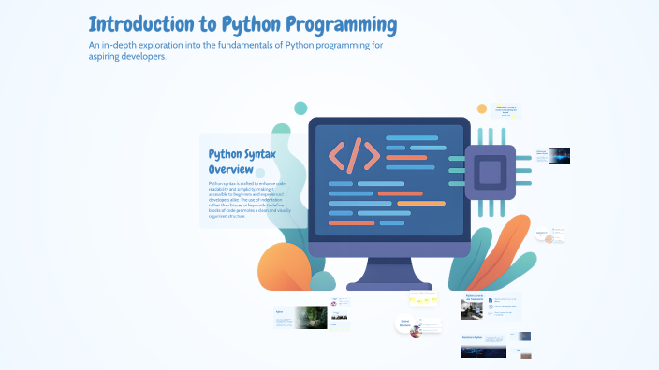Click the Python Syntax Overview description paragraph
The width and height of the screenshot is (659, 370).
point(250,200)
